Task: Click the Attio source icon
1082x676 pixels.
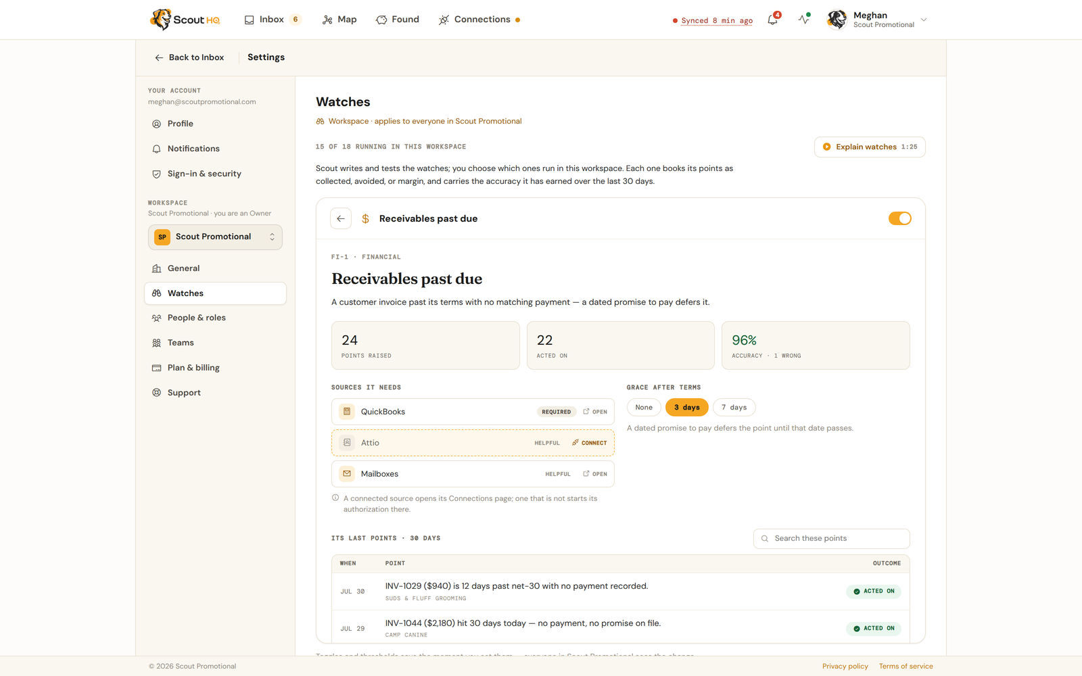Action: [347, 443]
